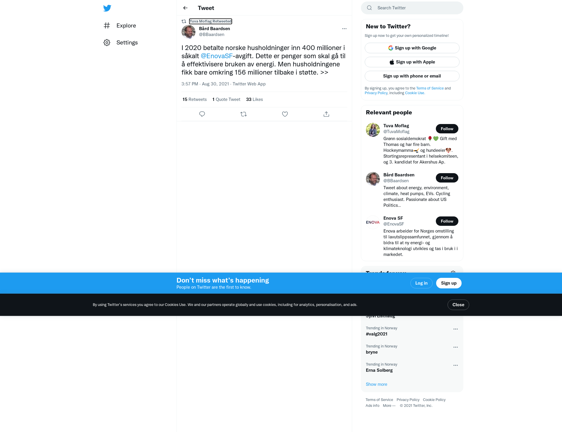Open more options for #valg2021 trend

(x=455, y=329)
